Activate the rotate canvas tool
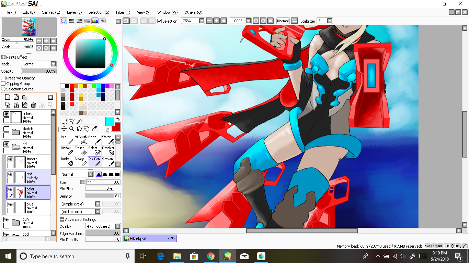Viewport: 469px width, 263px height. point(79,129)
